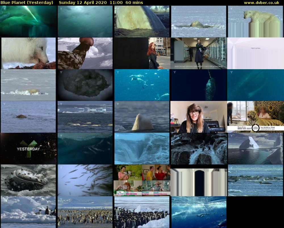Open the whirlpool wave thumbnail
This screenshot has width=284, height=228.
point(142,148)
